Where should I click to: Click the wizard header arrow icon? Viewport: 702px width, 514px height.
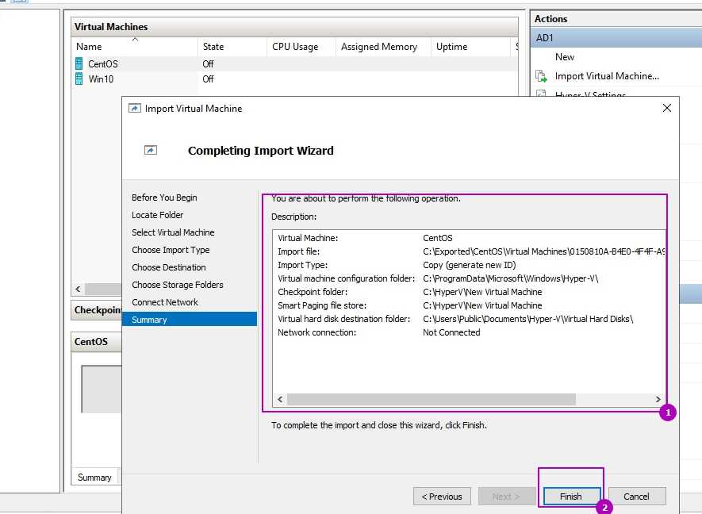(x=151, y=150)
